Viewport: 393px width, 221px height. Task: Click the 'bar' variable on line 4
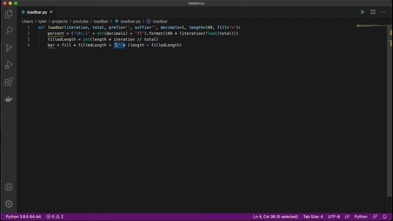pyautogui.click(x=51, y=45)
